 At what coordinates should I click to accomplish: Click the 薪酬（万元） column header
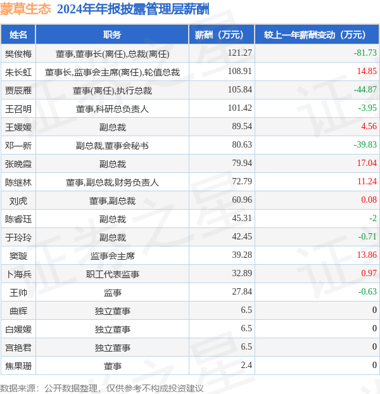222,35
